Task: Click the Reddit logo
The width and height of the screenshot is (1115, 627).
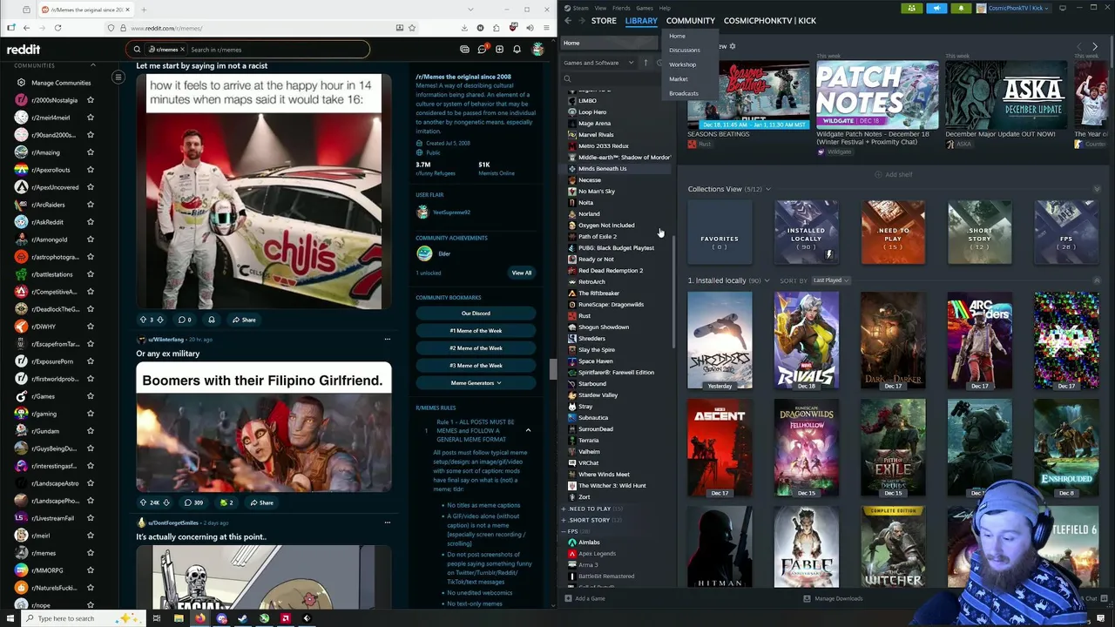Action: coord(24,50)
